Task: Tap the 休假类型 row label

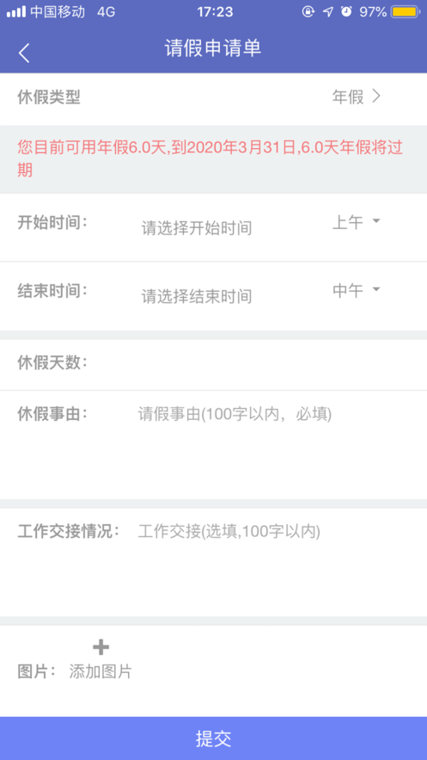Action: pyautogui.click(x=49, y=97)
